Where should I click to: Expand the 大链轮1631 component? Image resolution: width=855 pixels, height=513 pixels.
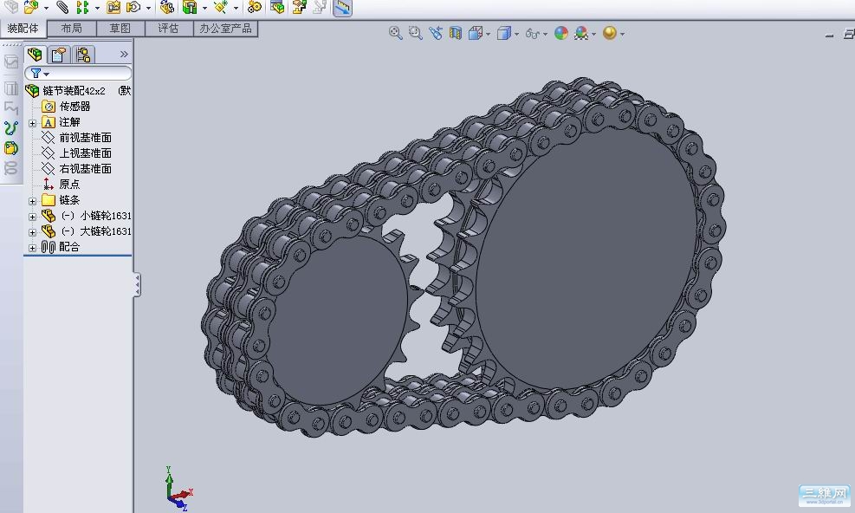pyautogui.click(x=32, y=232)
